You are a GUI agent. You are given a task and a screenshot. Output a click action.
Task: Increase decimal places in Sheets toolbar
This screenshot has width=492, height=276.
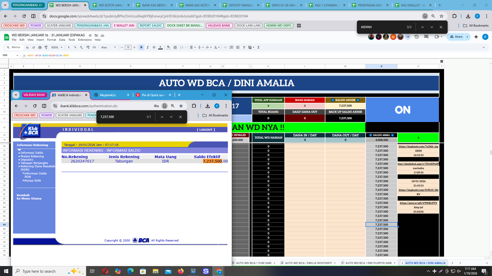88,47
